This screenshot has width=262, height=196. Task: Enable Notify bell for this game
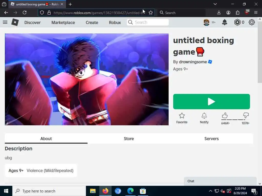[204, 118]
